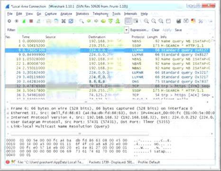The width and height of the screenshot is (221, 171).
Task: Open the Edit menu
Action: [19, 14]
